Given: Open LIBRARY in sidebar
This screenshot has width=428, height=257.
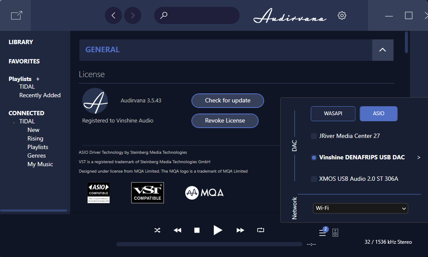Looking at the screenshot, I should 21,42.
